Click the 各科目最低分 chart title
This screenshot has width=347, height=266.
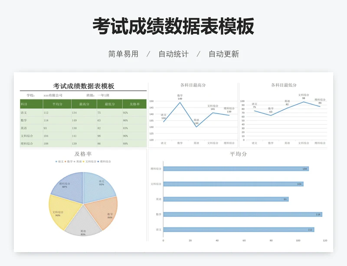[x=284, y=85]
